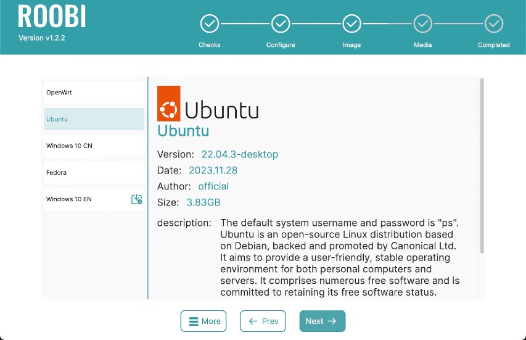Open the More menu button
This screenshot has height=340, width=526.
coord(203,321)
